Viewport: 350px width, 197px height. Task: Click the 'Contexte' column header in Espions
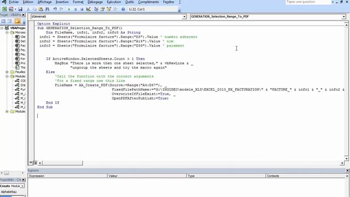[306, 176]
